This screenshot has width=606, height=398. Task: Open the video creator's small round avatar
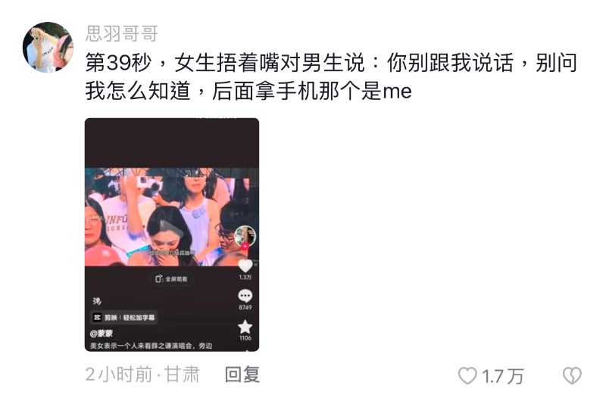click(x=245, y=235)
